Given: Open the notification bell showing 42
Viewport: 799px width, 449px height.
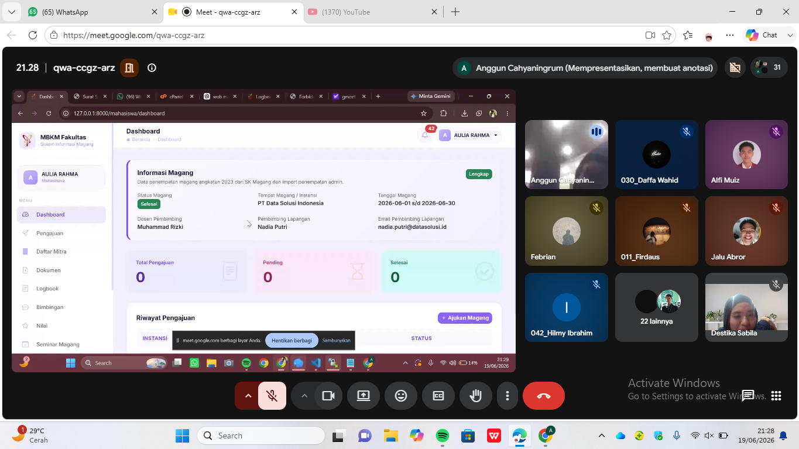Looking at the screenshot, I should coord(426,135).
